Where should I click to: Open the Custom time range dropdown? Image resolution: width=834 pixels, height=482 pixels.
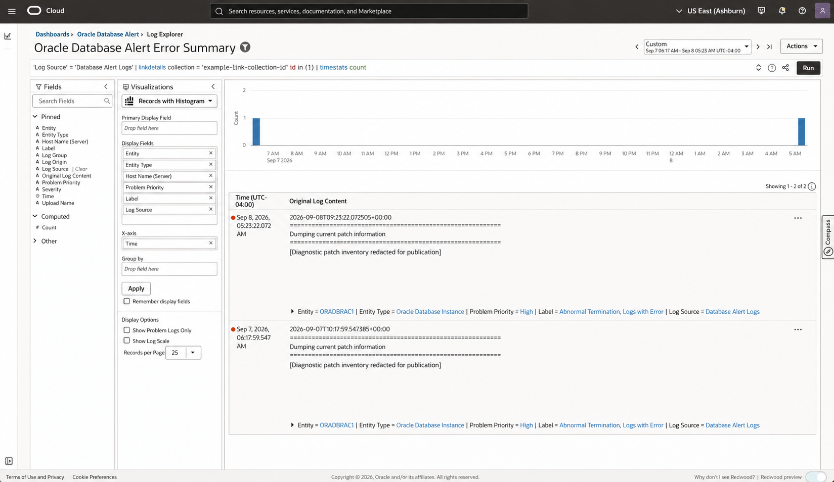(x=697, y=47)
